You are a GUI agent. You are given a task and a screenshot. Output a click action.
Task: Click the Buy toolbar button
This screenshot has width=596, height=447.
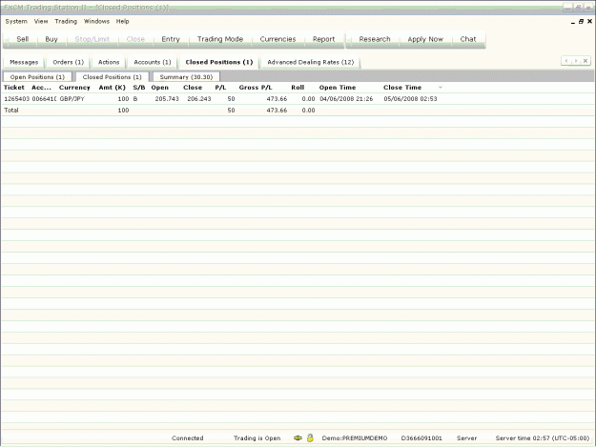51,39
